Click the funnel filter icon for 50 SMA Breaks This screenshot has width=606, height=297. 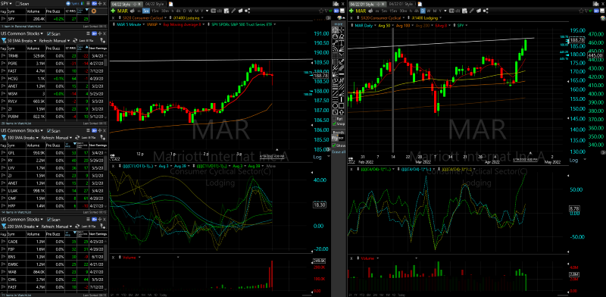tap(4, 40)
